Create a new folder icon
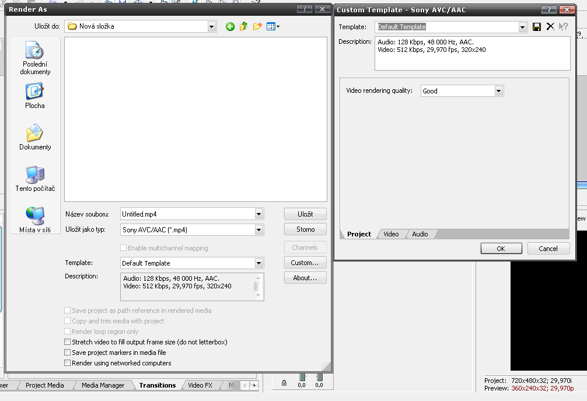587x401 pixels. coord(257,27)
